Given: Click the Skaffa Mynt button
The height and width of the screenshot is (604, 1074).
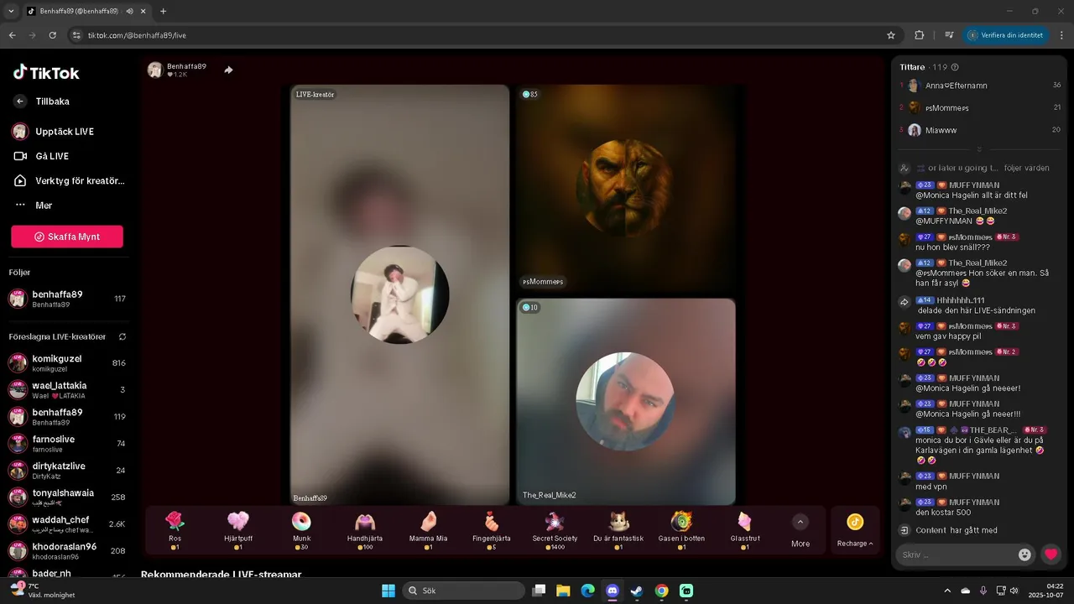Looking at the screenshot, I should (x=67, y=237).
